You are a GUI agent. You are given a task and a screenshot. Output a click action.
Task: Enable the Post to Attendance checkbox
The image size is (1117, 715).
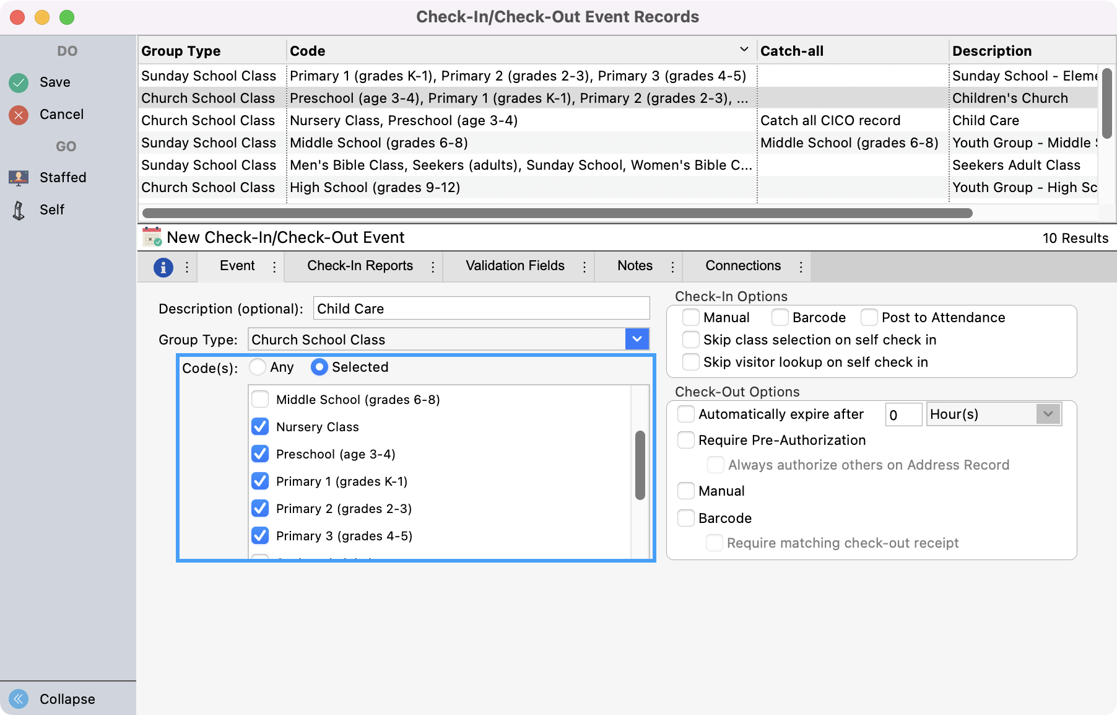point(869,317)
